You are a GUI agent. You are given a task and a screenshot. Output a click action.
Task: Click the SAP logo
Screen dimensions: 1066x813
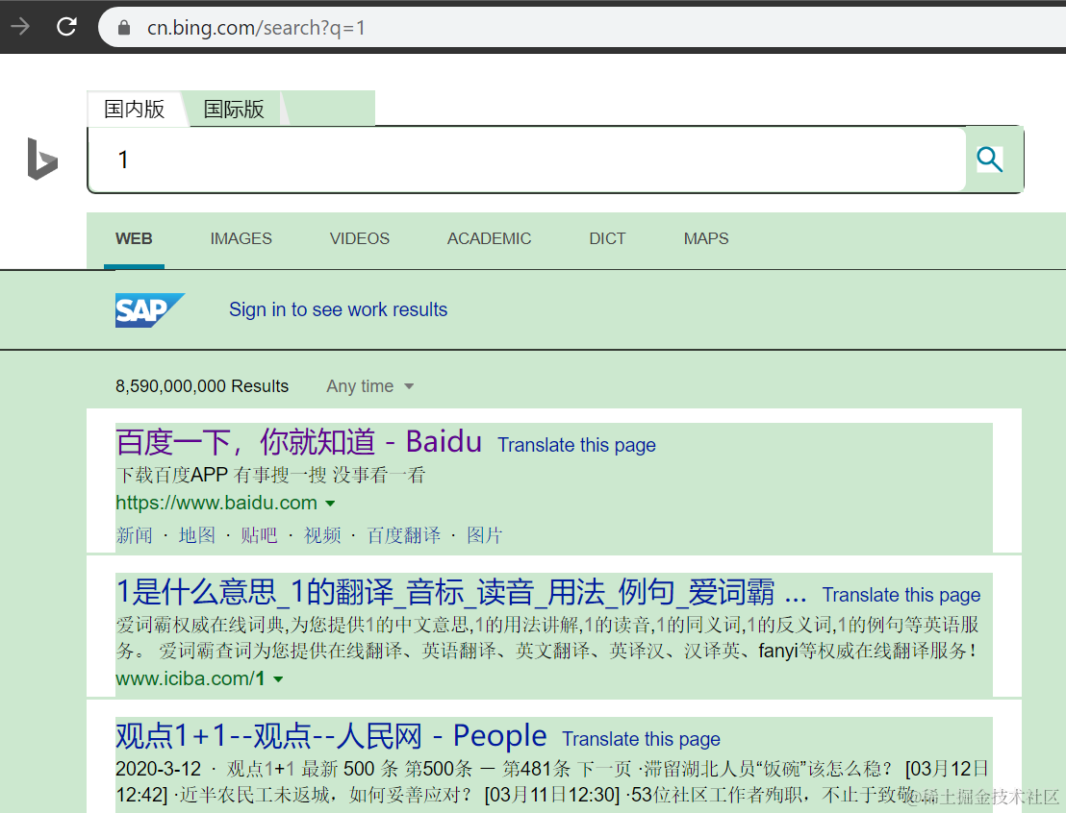(x=149, y=310)
